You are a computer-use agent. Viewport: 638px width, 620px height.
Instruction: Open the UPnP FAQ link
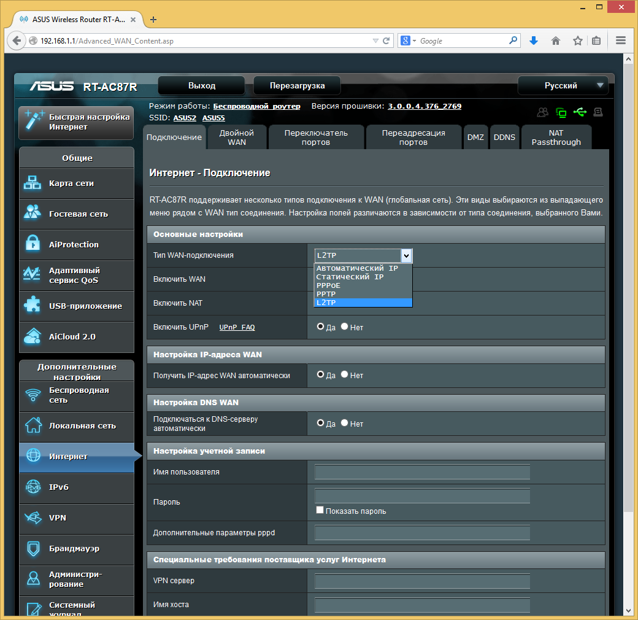tap(237, 327)
